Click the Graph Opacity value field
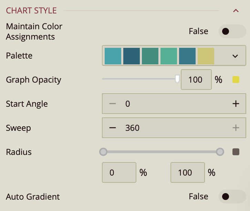 coord(196,80)
